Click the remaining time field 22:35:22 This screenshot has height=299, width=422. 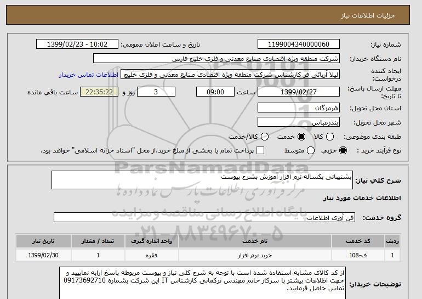pos(99,92)
